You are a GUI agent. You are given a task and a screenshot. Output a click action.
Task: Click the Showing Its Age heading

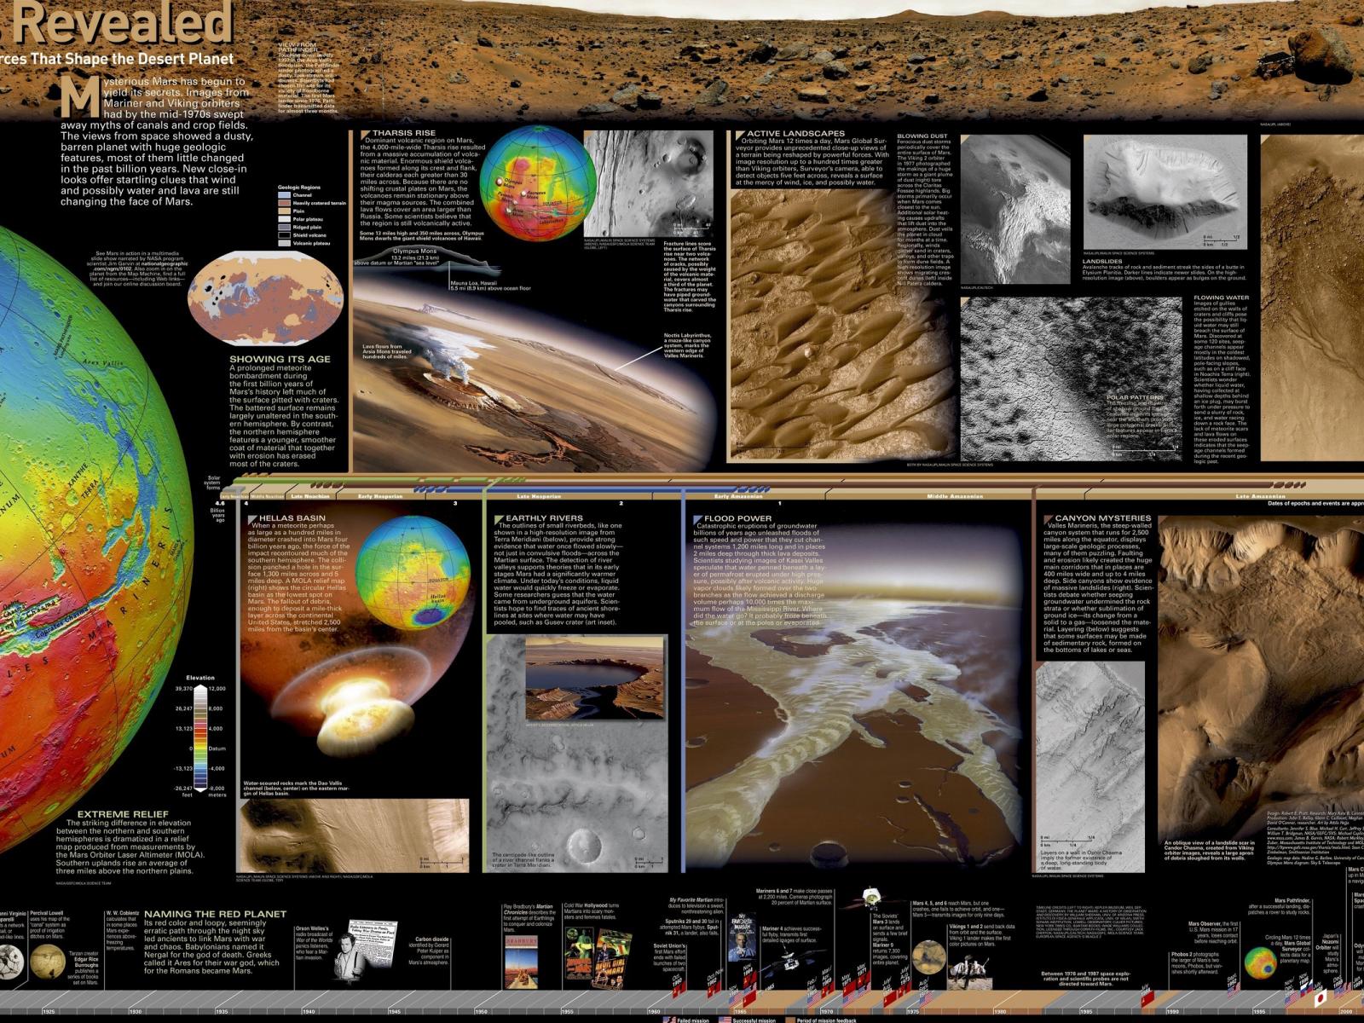click(280, 359)
